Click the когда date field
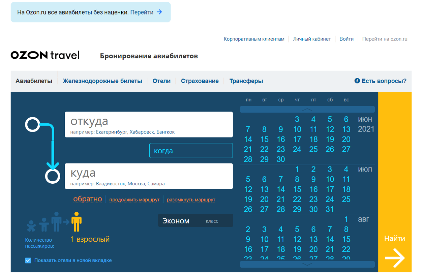This screenshot has height=274, width=423. [191, 150]
